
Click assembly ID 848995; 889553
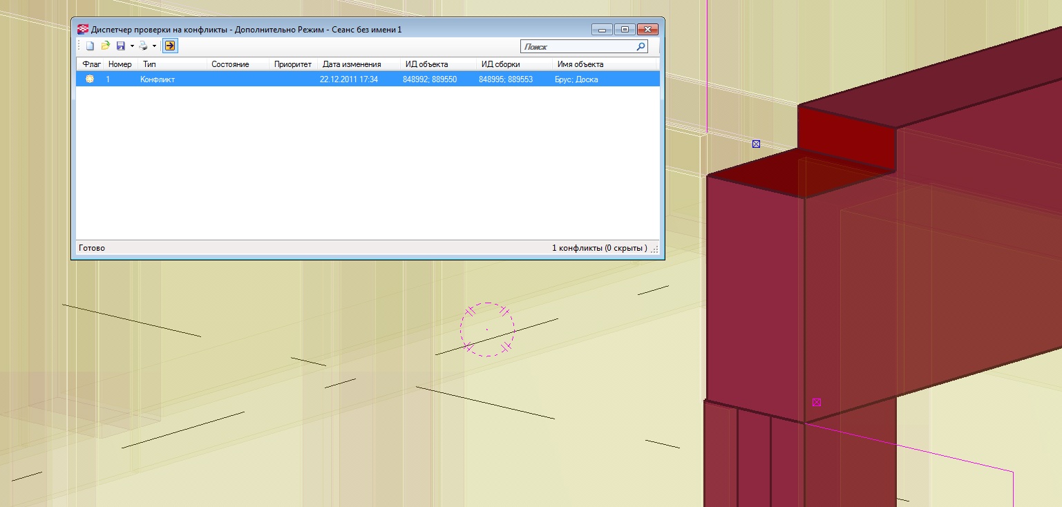pos(506,79)
